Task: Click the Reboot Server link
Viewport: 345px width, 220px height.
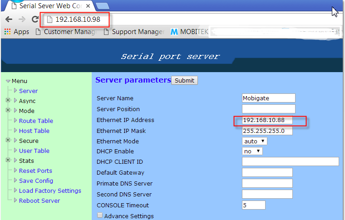Action: tap(39, 200)
